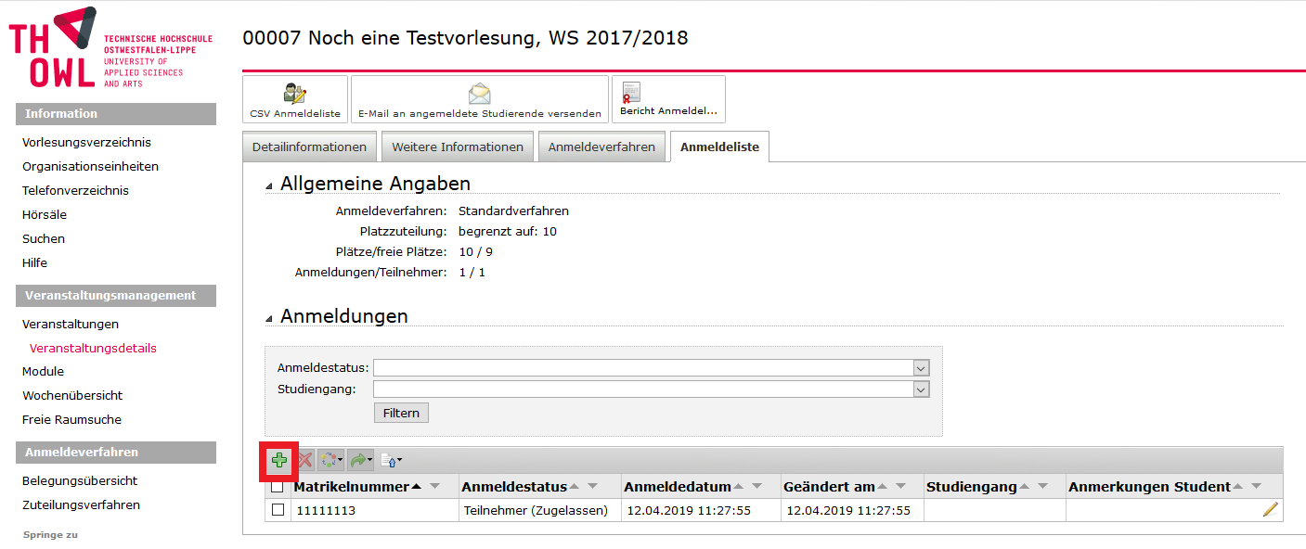Collapse the Anmeldungen section

pos(269,318)
